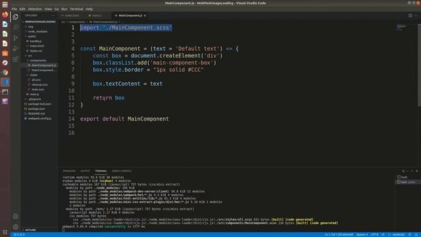Image resolution: width=421 pixels, height=237 pixels.
Task: Launch Firefox from Ubuntu dock
Action: (x=5, y=14)
